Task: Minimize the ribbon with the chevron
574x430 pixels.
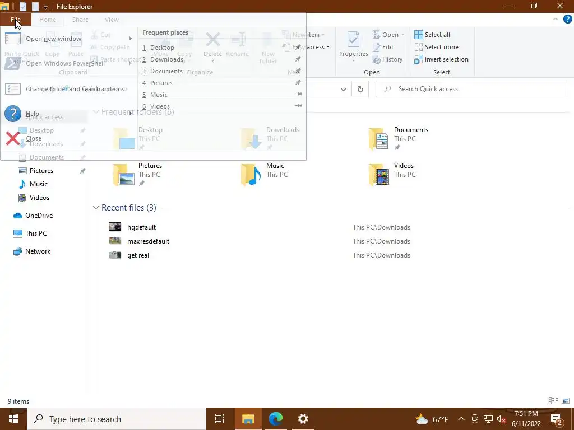Action: point(556,20)
